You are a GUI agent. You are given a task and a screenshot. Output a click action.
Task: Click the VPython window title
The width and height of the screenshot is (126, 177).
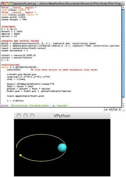click(x=62, y=116)
